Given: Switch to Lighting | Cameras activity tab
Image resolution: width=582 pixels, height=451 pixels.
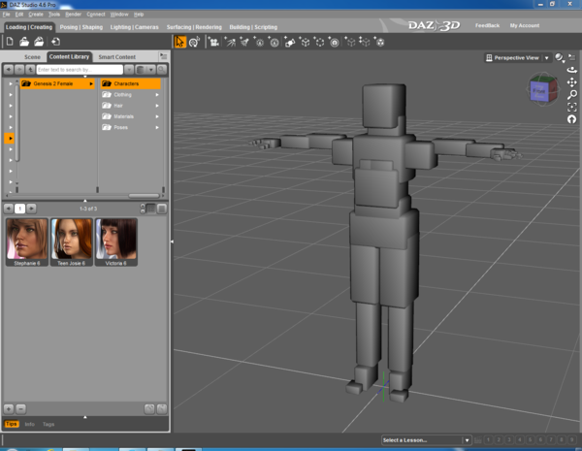Looking at the screenshot, I should (135, 27).
